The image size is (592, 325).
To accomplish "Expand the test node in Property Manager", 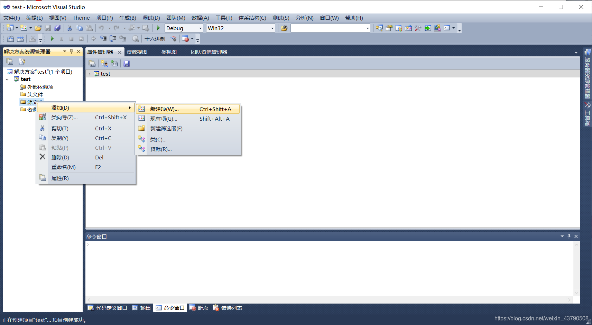I will tap(90, 74).
